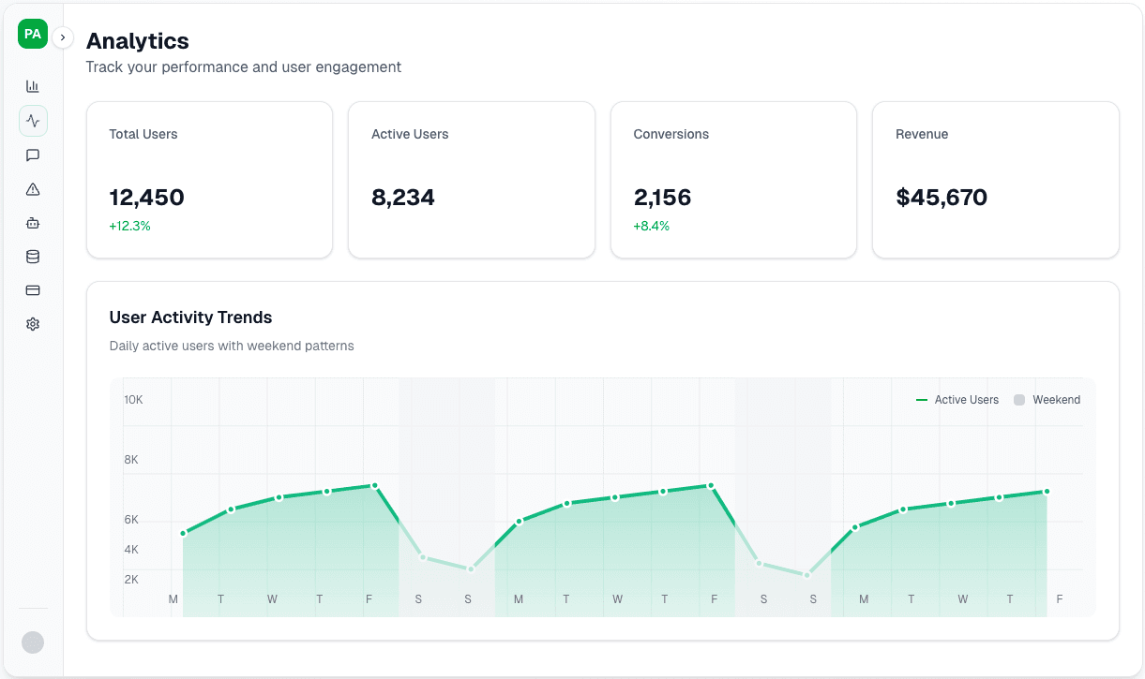Screen dimensions: 1145x679
Task: Open the billing card icon
Action: point(33,290)
